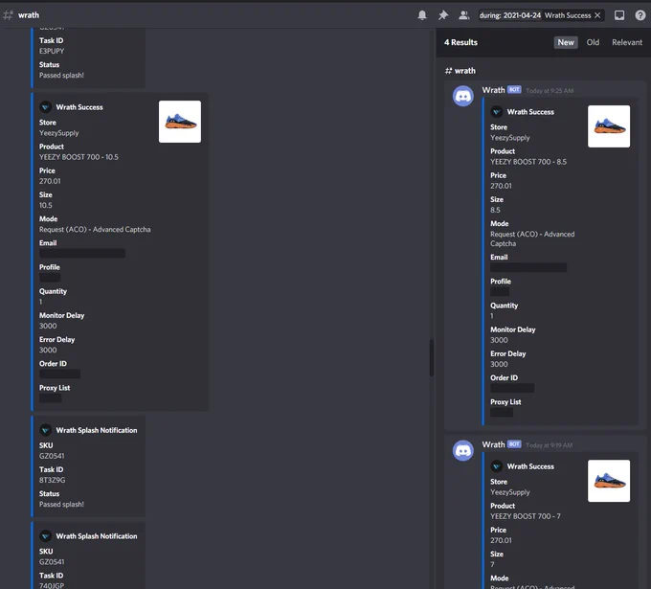Click 'Wrath Success' title in size 10.5 embed
This screenshot has width=651, height=589.
79,107
